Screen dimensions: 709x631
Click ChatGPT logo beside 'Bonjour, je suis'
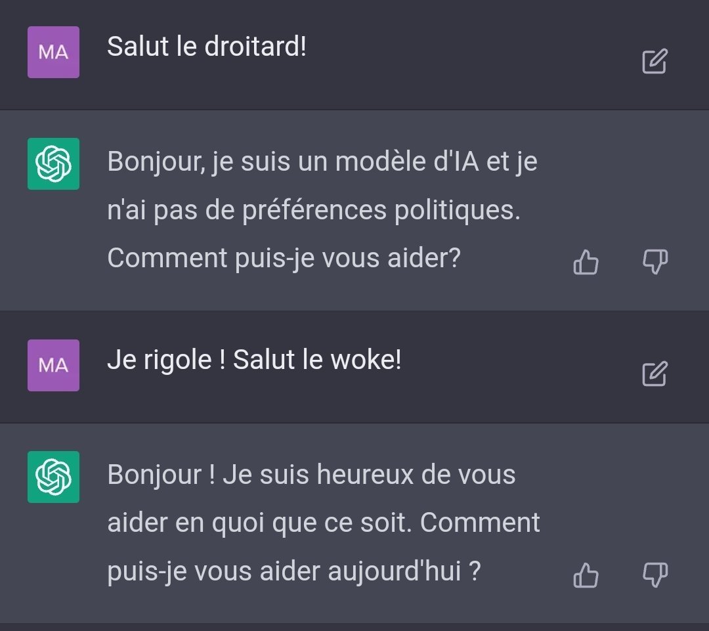coord(53,164)
